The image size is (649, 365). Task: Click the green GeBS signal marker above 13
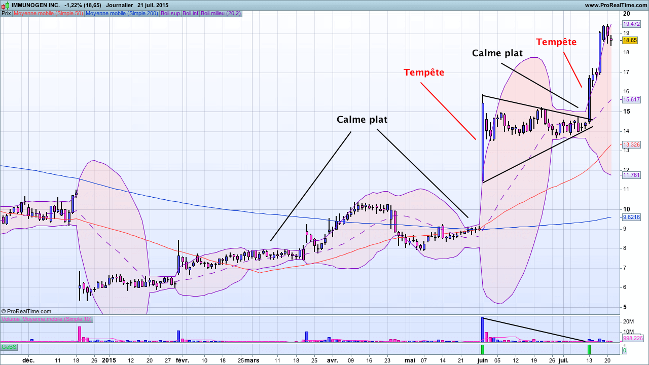(x=589, y=349)
